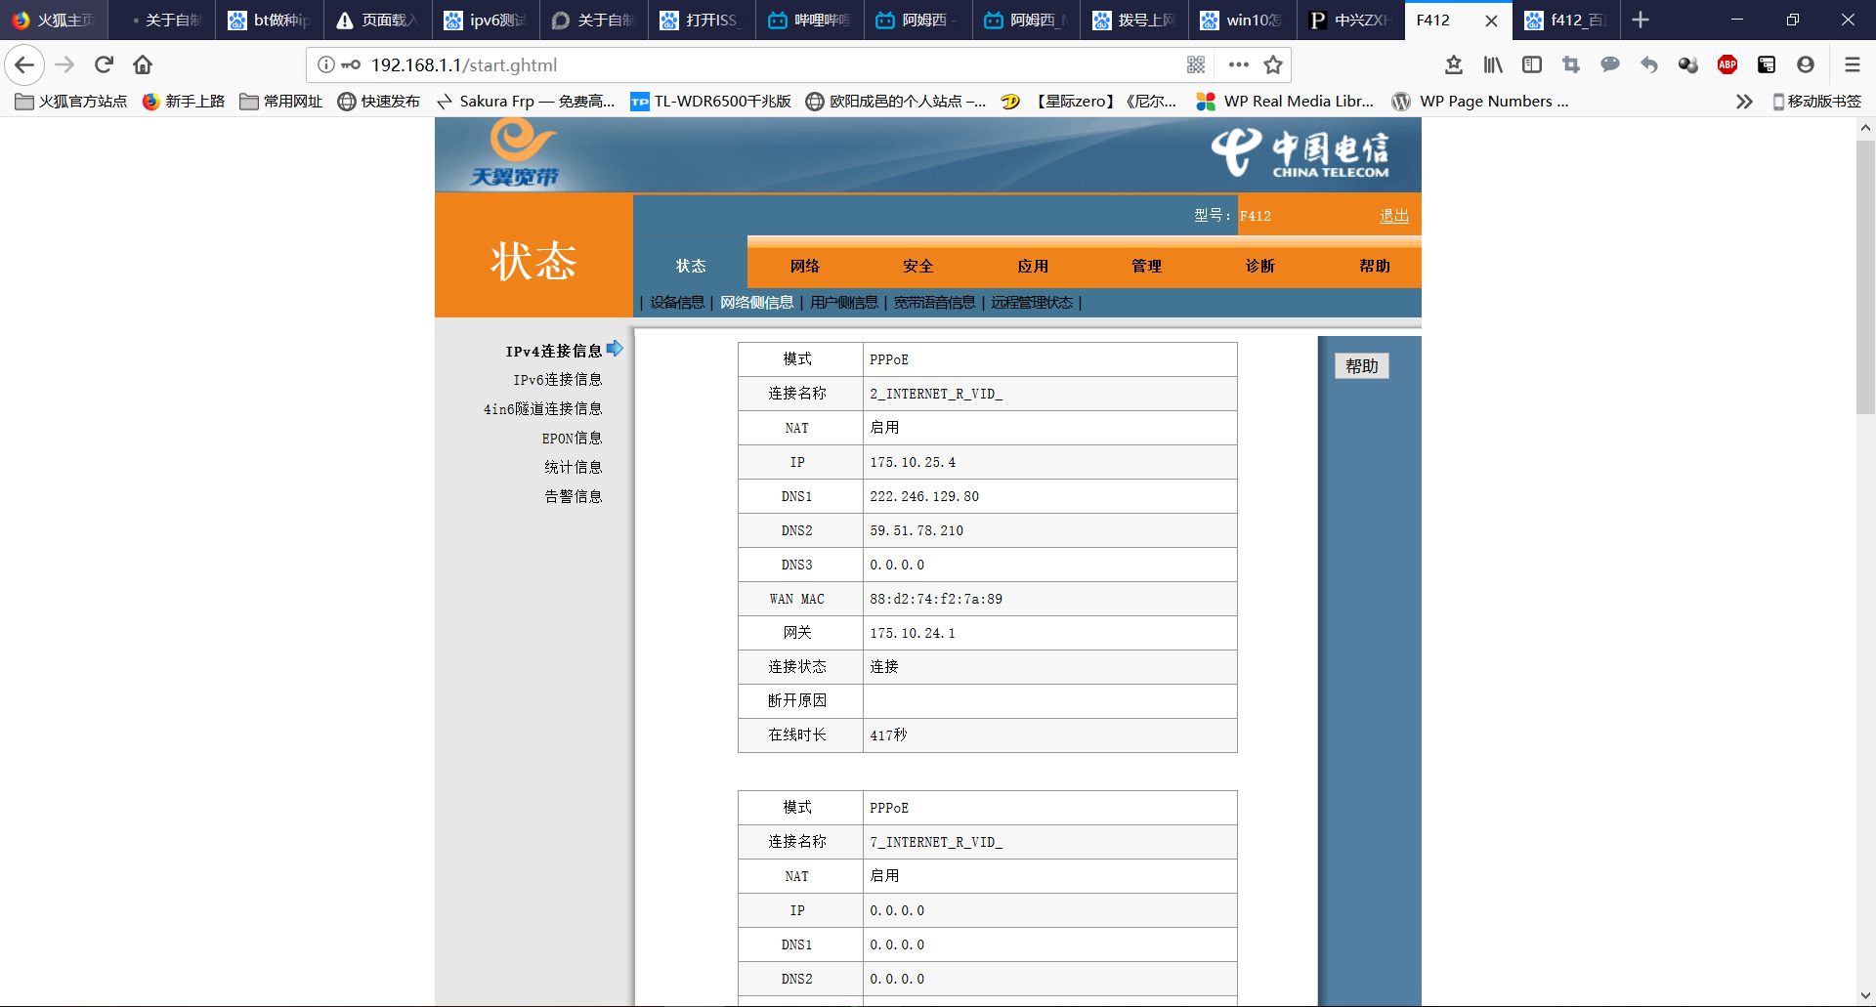Click the address bar URL field

(x=762, y=64)
